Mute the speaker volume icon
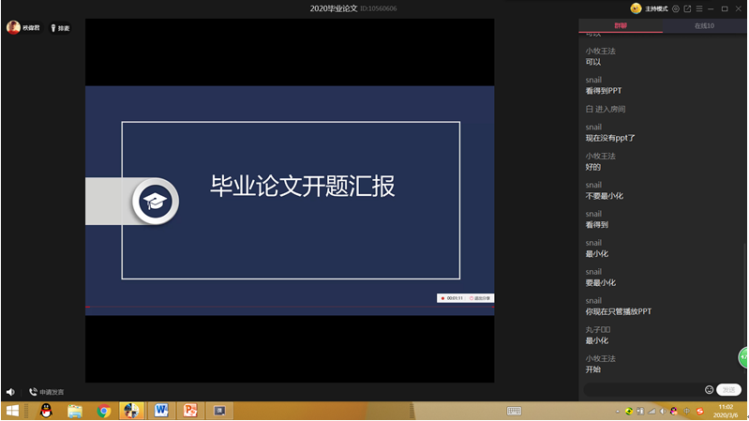Image resolution: width=749 pixels, height=421 pixels. [x=10, y=392]
